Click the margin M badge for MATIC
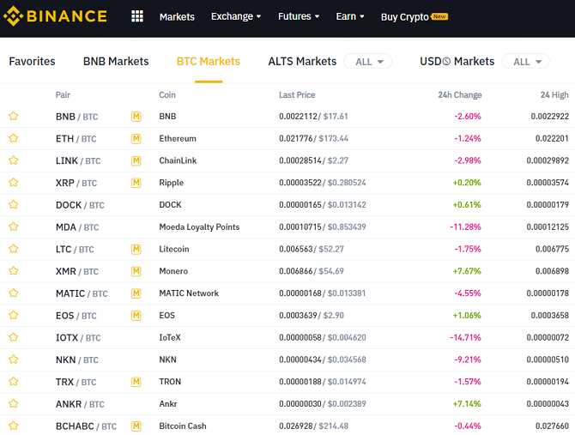The image size is (575, 435). coord(136,293)
